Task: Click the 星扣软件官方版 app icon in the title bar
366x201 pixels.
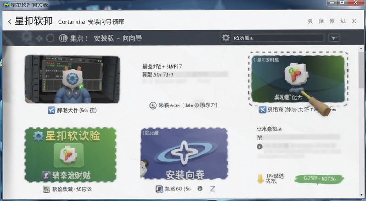Action: pos(6,5)
